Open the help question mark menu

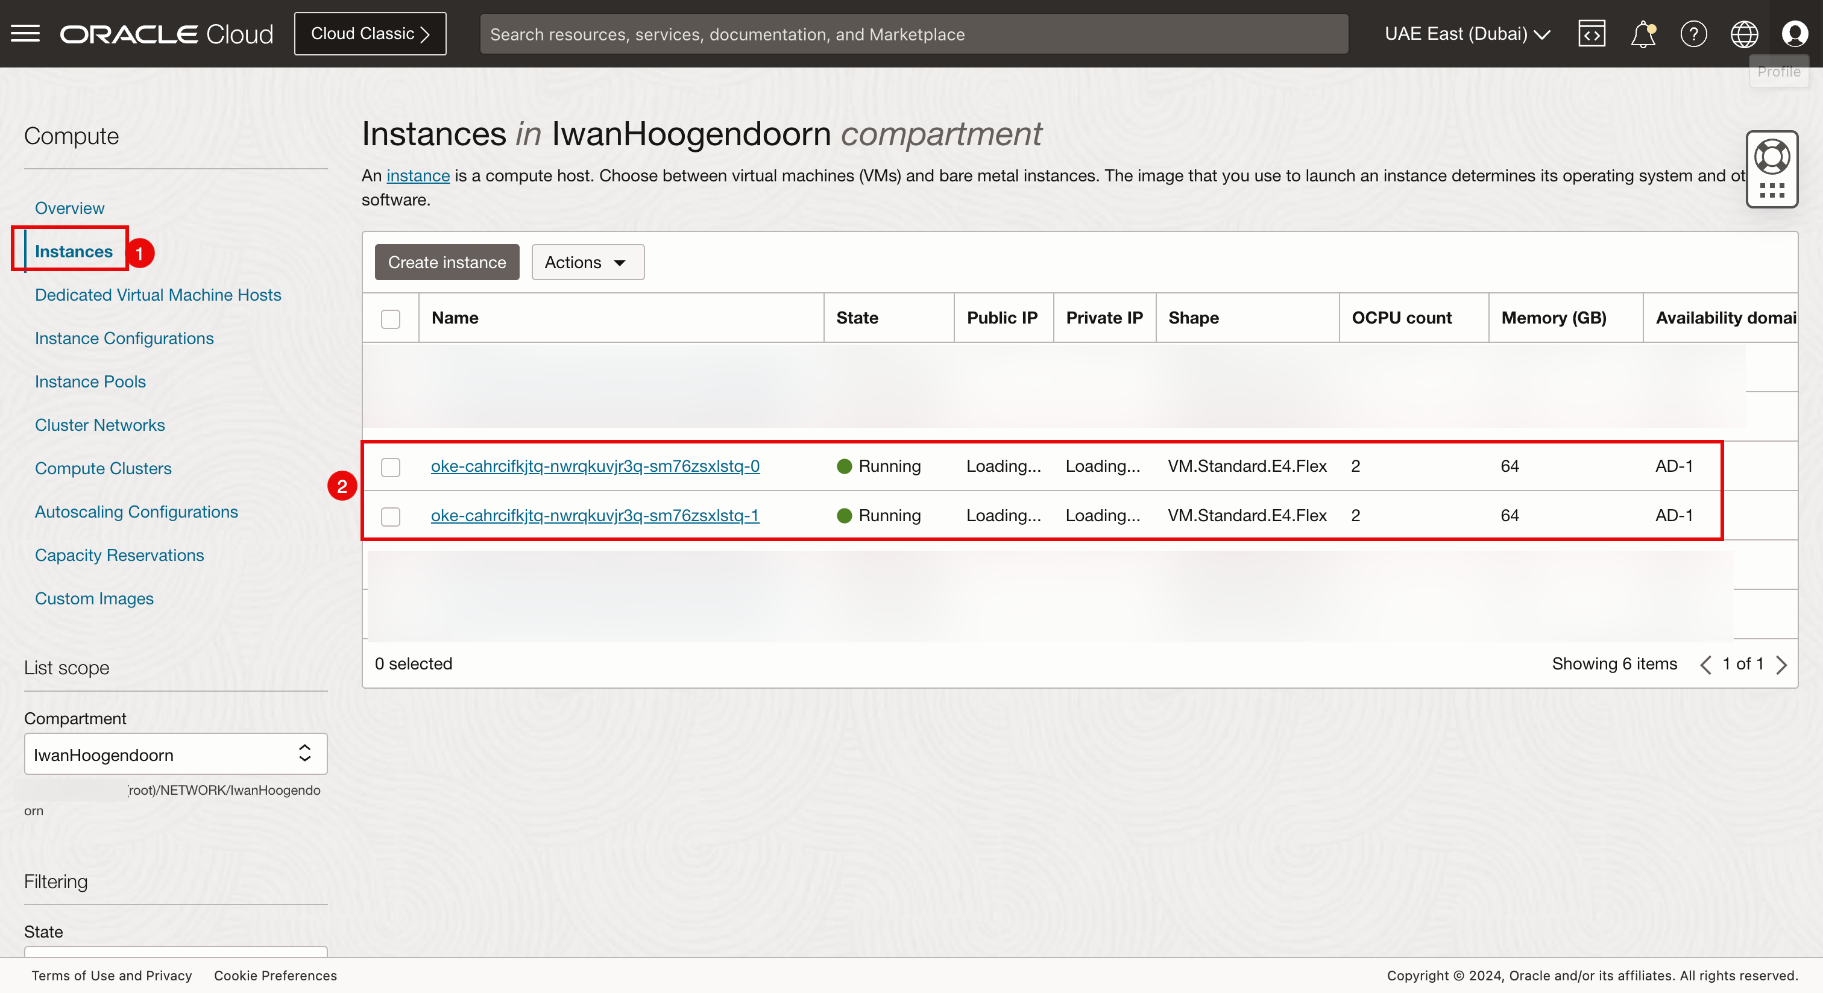[1693, 33]
